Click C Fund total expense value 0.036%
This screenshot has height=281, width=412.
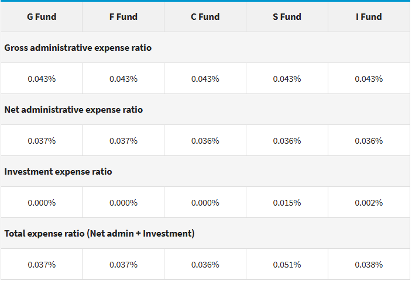205,265
